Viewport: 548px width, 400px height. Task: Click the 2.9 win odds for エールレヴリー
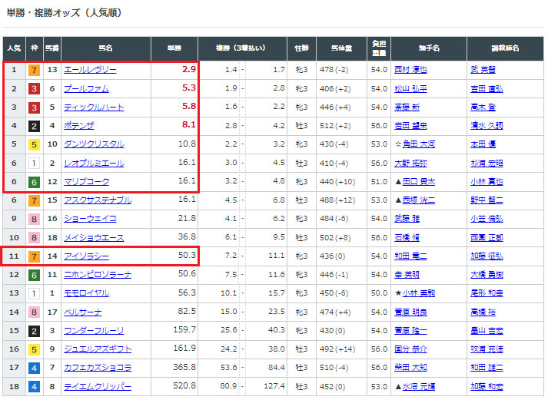click(x=188, y=70)
